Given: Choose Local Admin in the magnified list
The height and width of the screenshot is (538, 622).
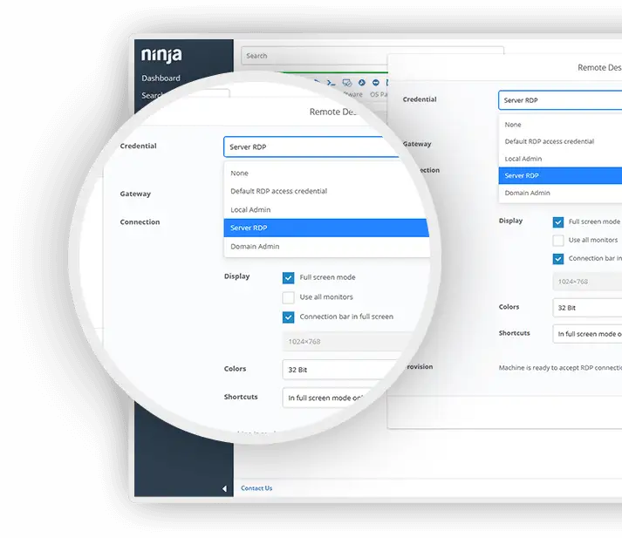Looking at the screenshot, I should [x=326, y=210].
